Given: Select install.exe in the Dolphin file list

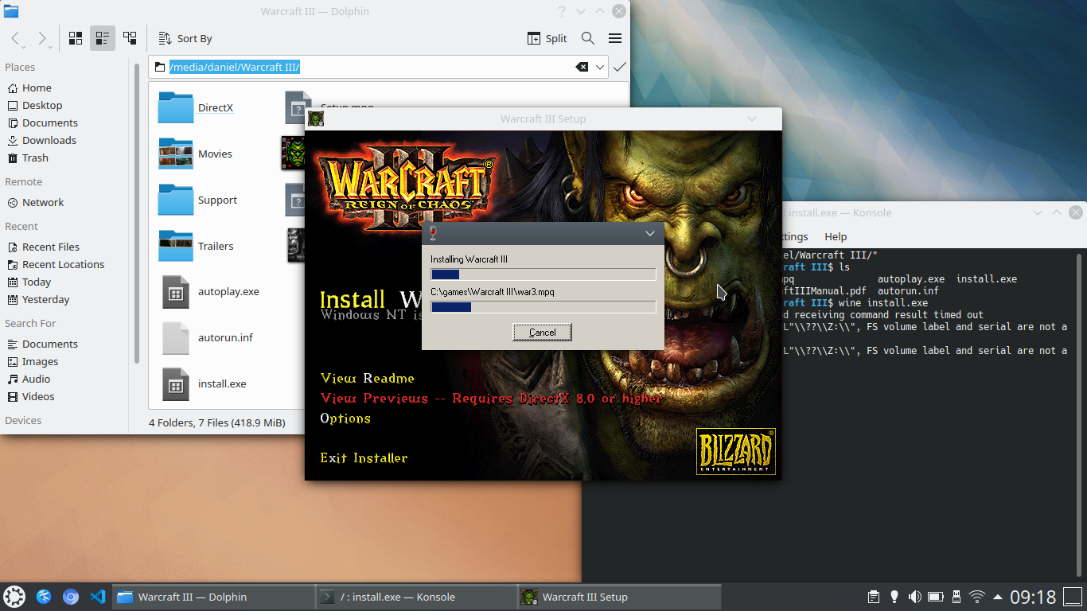Looking at the screenshot, I should click(221, 383).
